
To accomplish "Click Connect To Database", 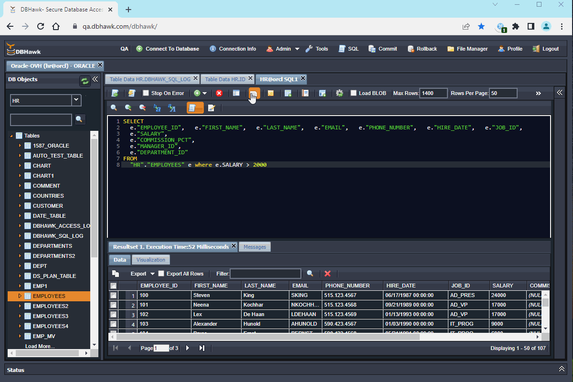I will coord(168,49).
